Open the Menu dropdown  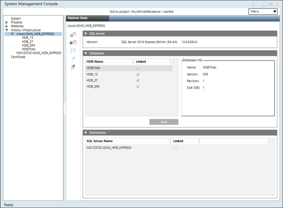(x=263, y=11)
